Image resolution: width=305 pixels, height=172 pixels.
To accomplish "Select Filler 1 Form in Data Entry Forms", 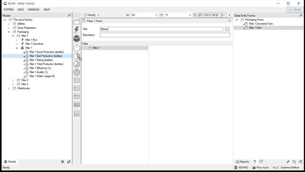I will 255,28.
